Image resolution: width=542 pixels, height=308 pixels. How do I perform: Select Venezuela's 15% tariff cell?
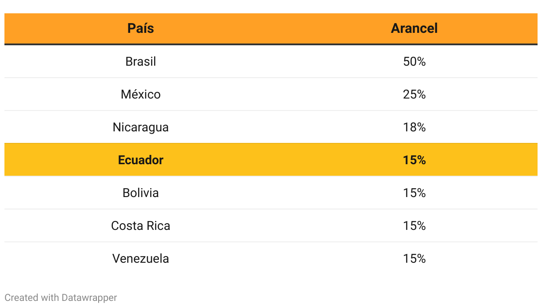tap(414, 258)
